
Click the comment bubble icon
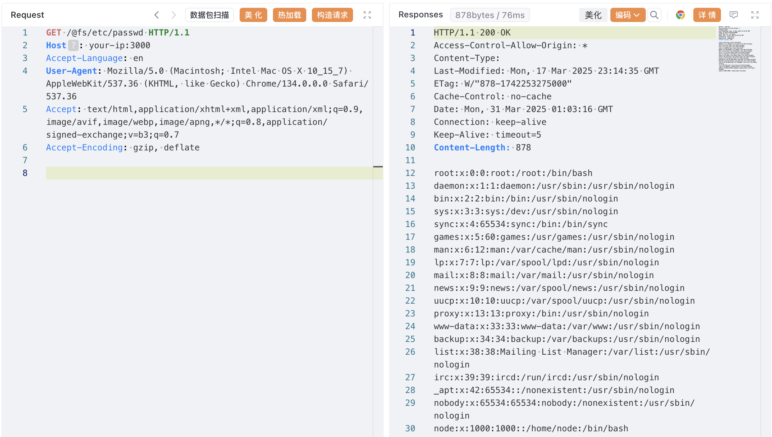coord(734,15)
